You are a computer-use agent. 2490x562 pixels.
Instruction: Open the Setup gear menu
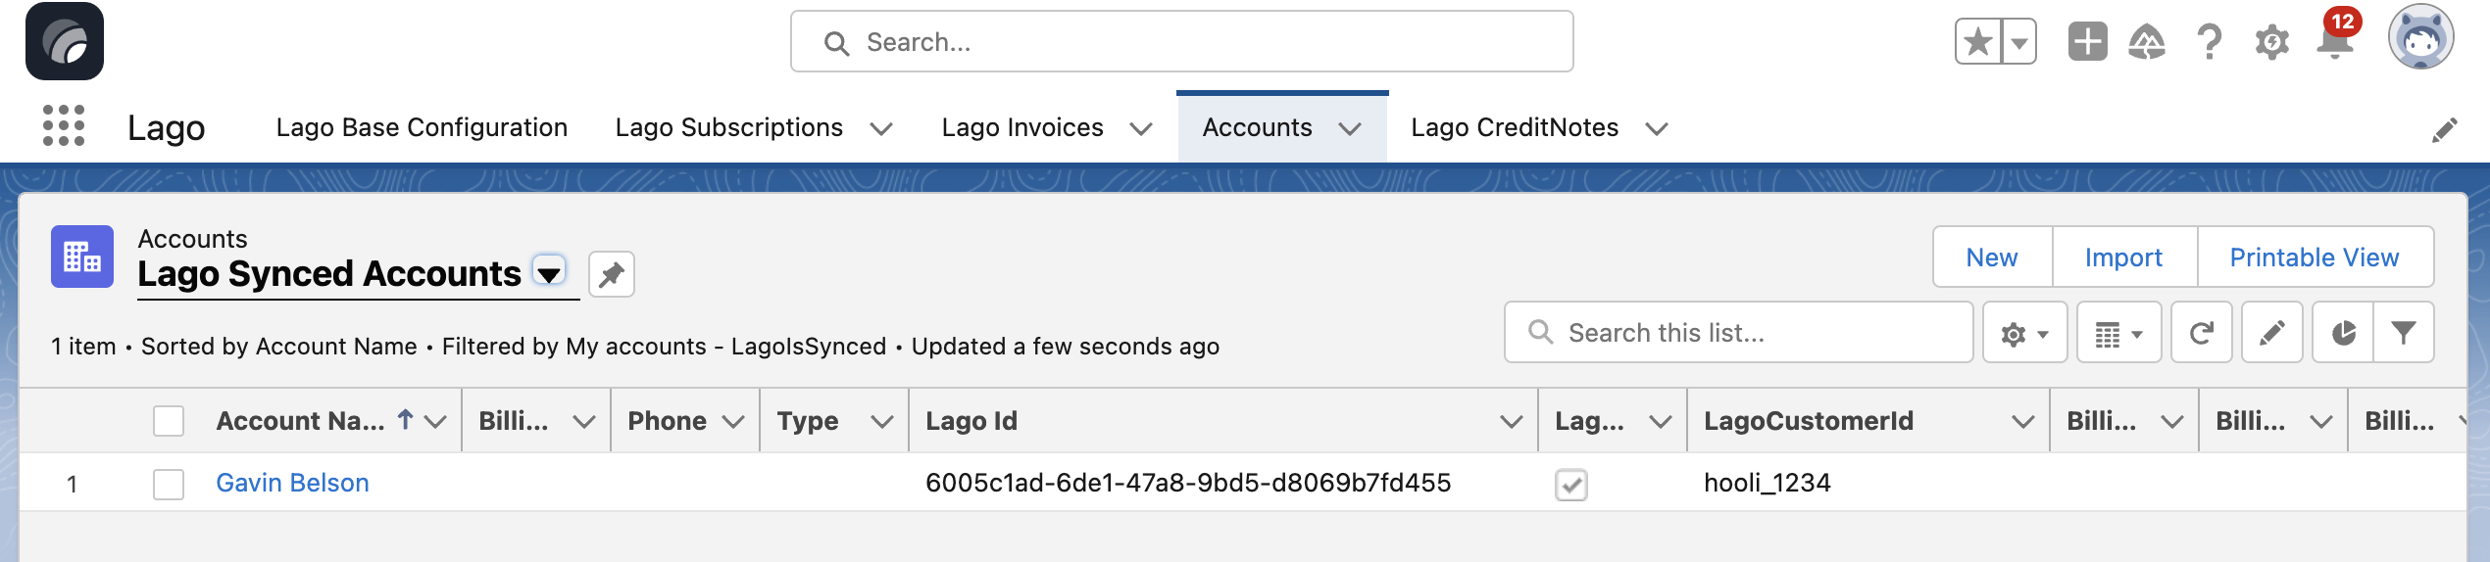tap(2271, 42)
